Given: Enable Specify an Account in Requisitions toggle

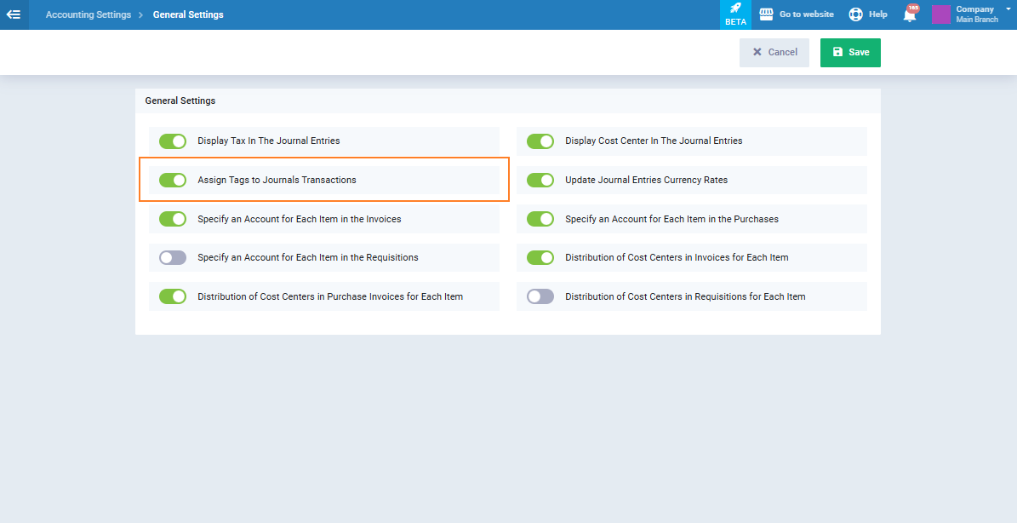Looking at the screenshot, I should [173, 257].
